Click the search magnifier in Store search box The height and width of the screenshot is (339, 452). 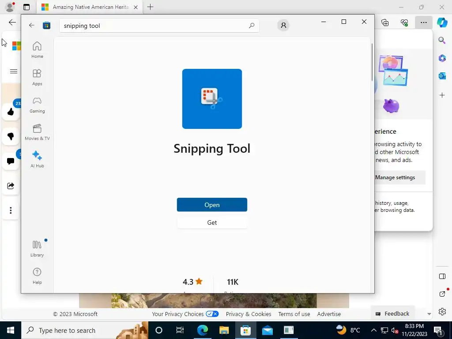click(x=251, y=25)
